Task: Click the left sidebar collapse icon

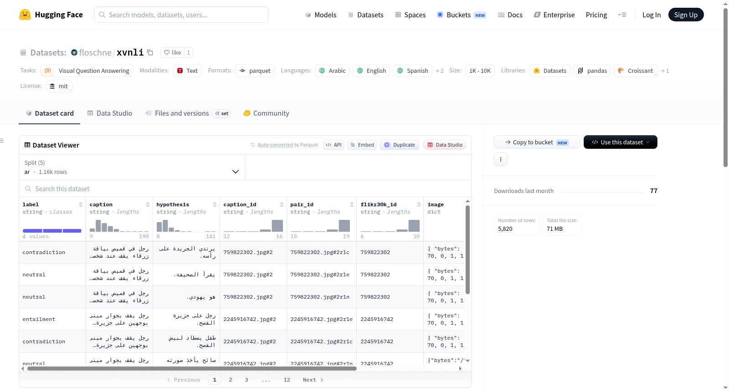Action: coord(2,141)
